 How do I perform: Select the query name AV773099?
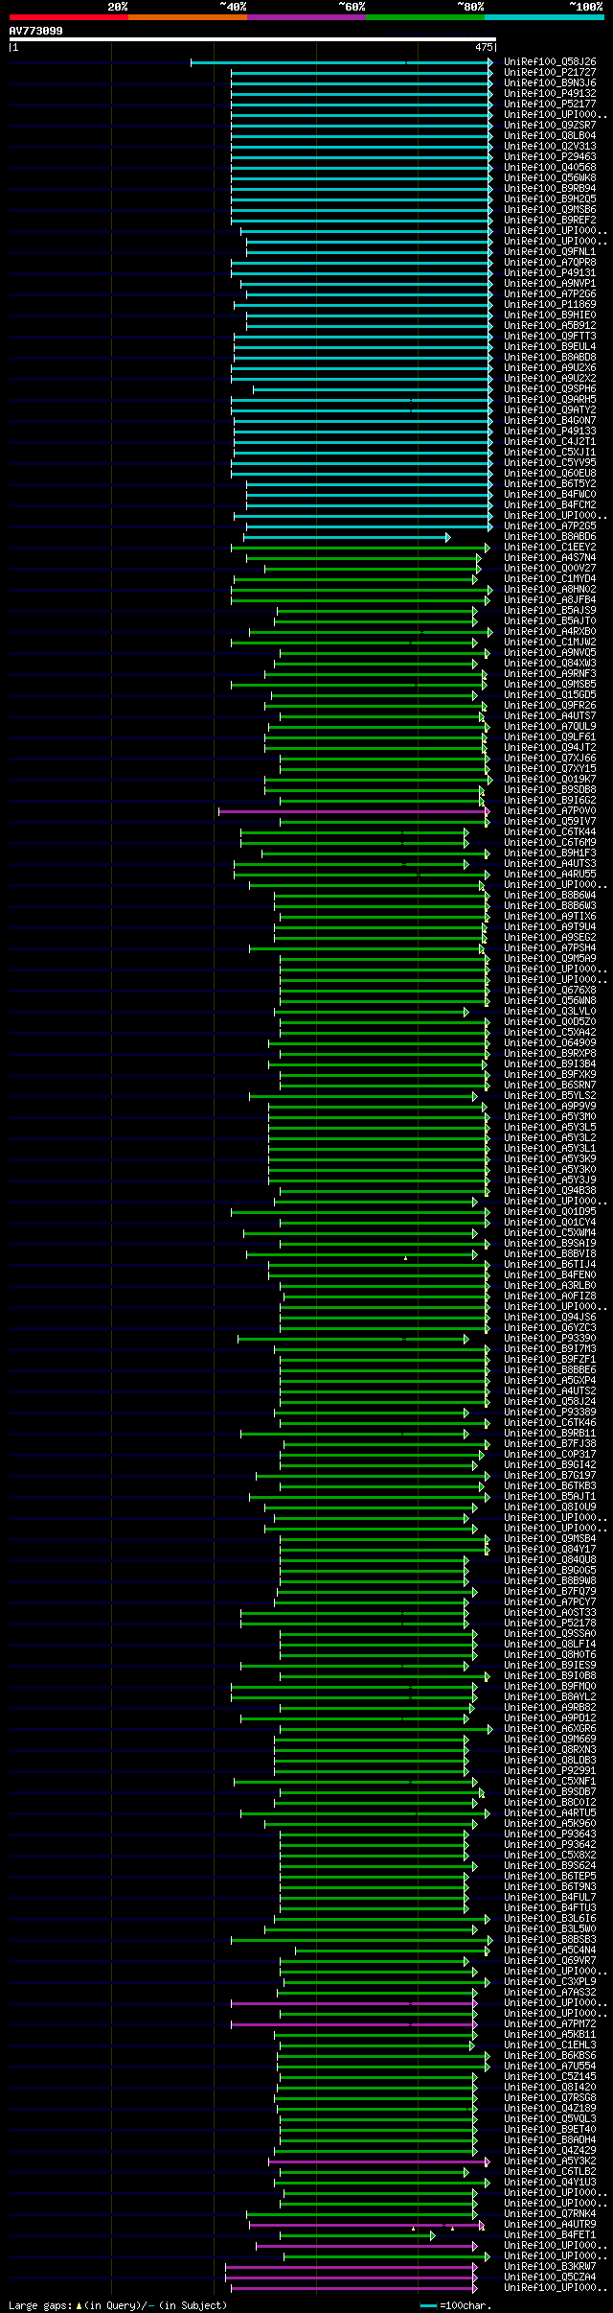tap(36, 31)
